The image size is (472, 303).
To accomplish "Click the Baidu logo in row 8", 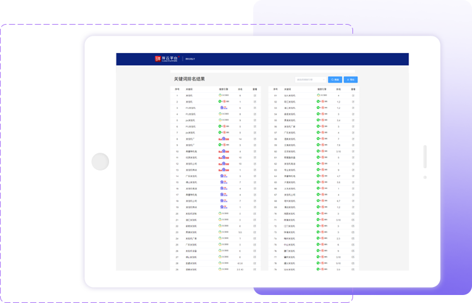I will pos(224,139).
